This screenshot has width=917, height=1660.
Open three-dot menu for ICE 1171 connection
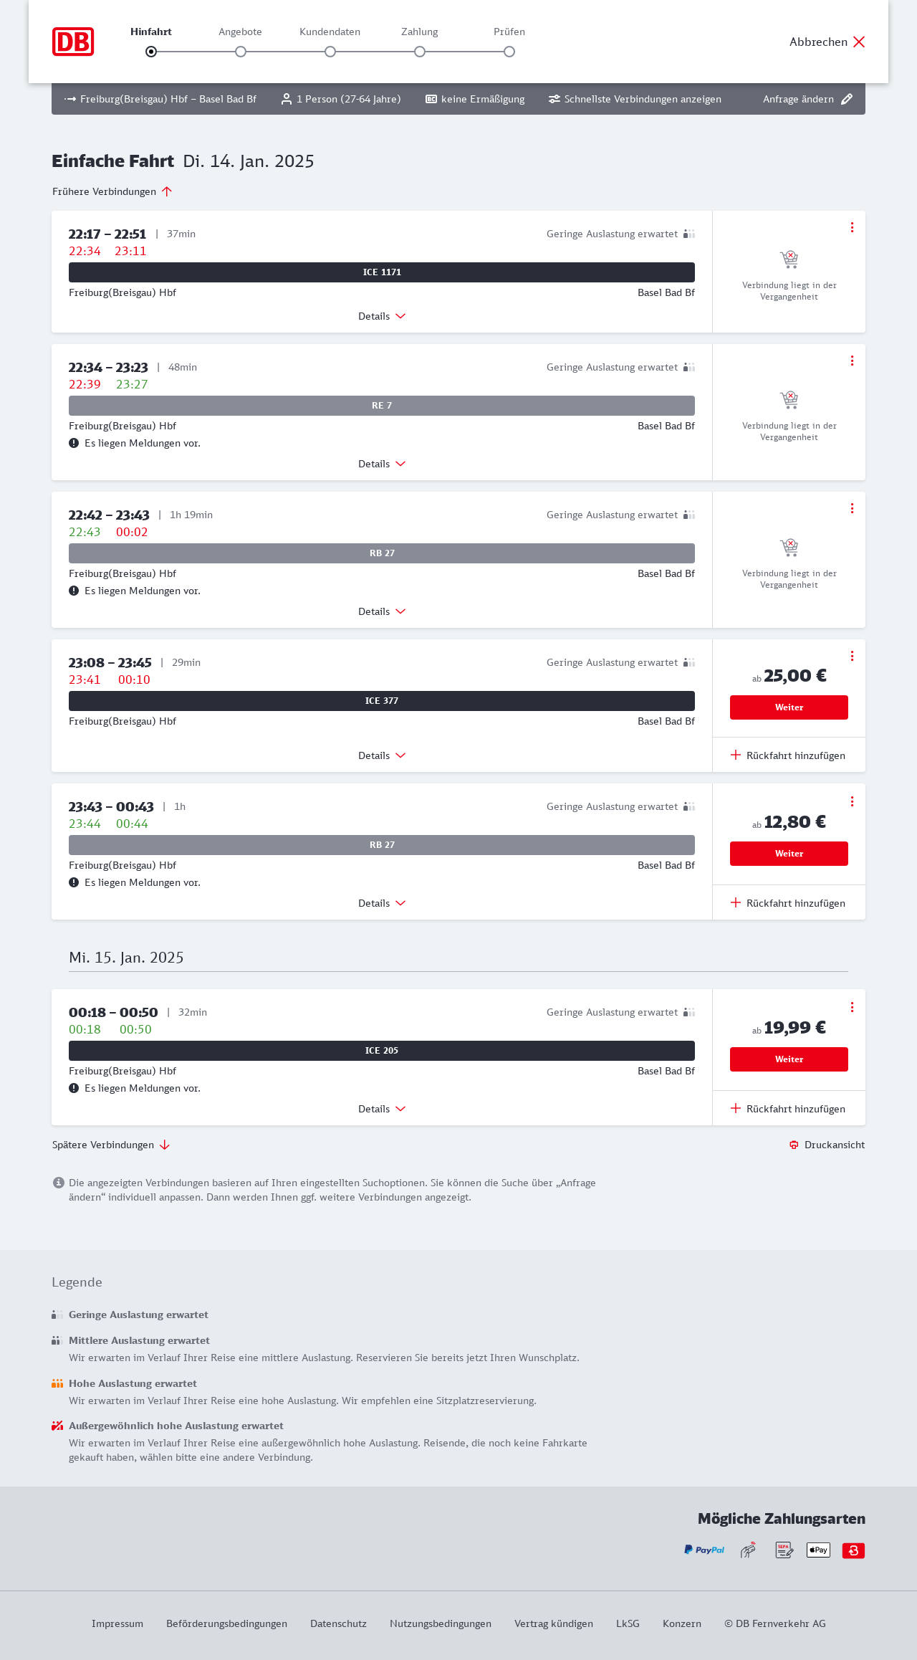pyautogui.click(x=852, y=227)
